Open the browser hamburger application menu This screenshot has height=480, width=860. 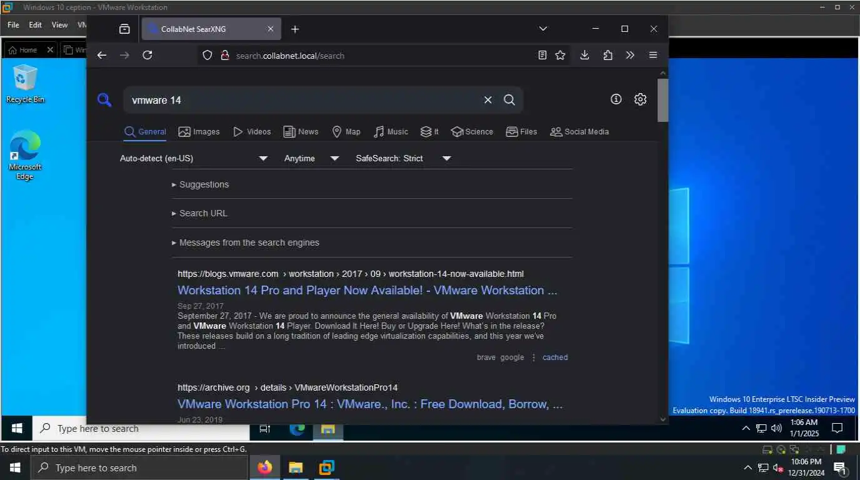pyautogui.click(x=653, y=55)
